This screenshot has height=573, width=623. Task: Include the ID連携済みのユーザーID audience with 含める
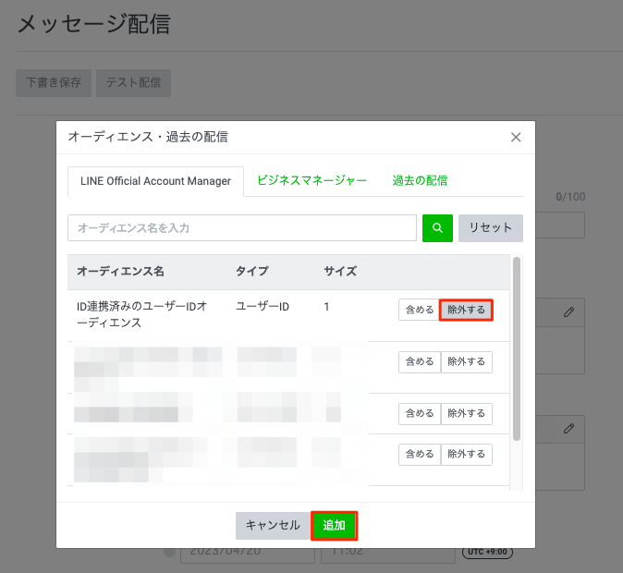pyautogui.click(x=419, y=310)
